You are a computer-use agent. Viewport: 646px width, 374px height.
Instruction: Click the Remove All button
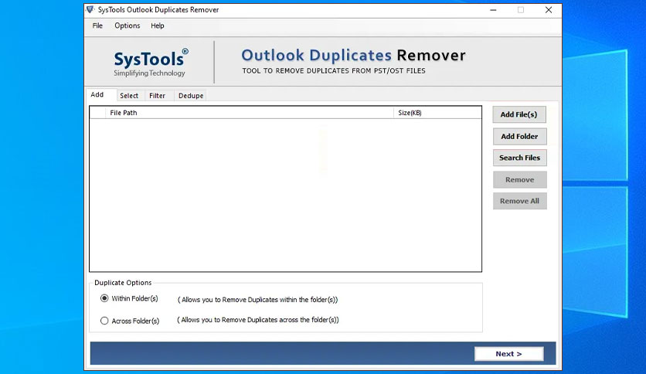point(519,201)
